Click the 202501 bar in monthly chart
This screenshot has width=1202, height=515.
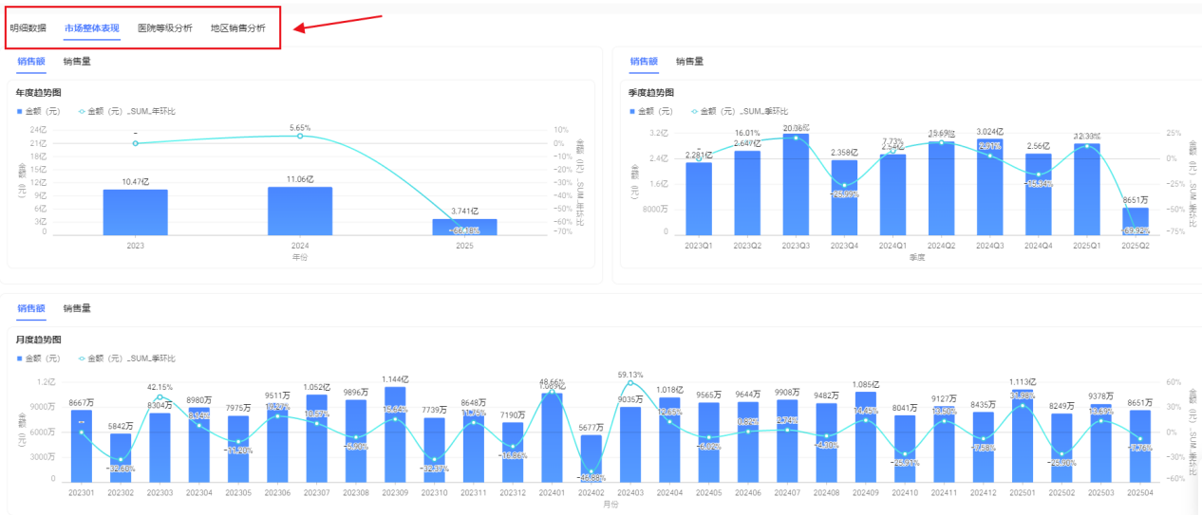tap(1022, 435)
